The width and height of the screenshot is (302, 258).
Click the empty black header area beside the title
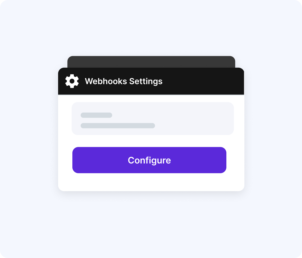[203, 81]
